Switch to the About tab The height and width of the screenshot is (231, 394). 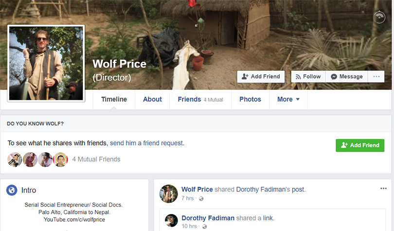click(x=152, y=99)
